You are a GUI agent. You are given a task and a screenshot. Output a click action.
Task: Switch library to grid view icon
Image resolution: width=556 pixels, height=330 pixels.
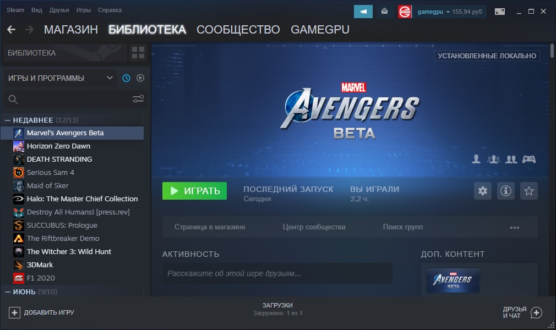pyautogui.click(x=138, y=52)
